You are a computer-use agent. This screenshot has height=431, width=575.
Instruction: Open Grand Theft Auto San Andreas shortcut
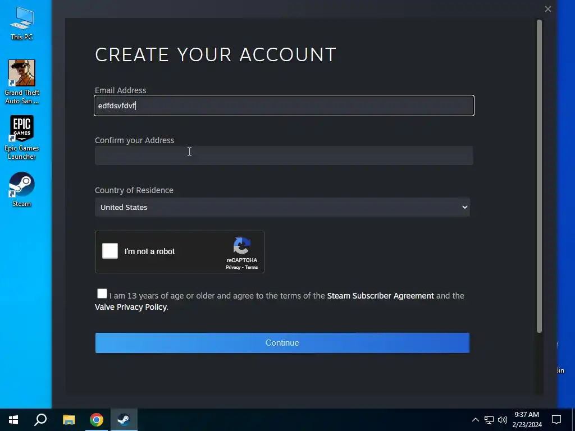[x=22, y=82]
